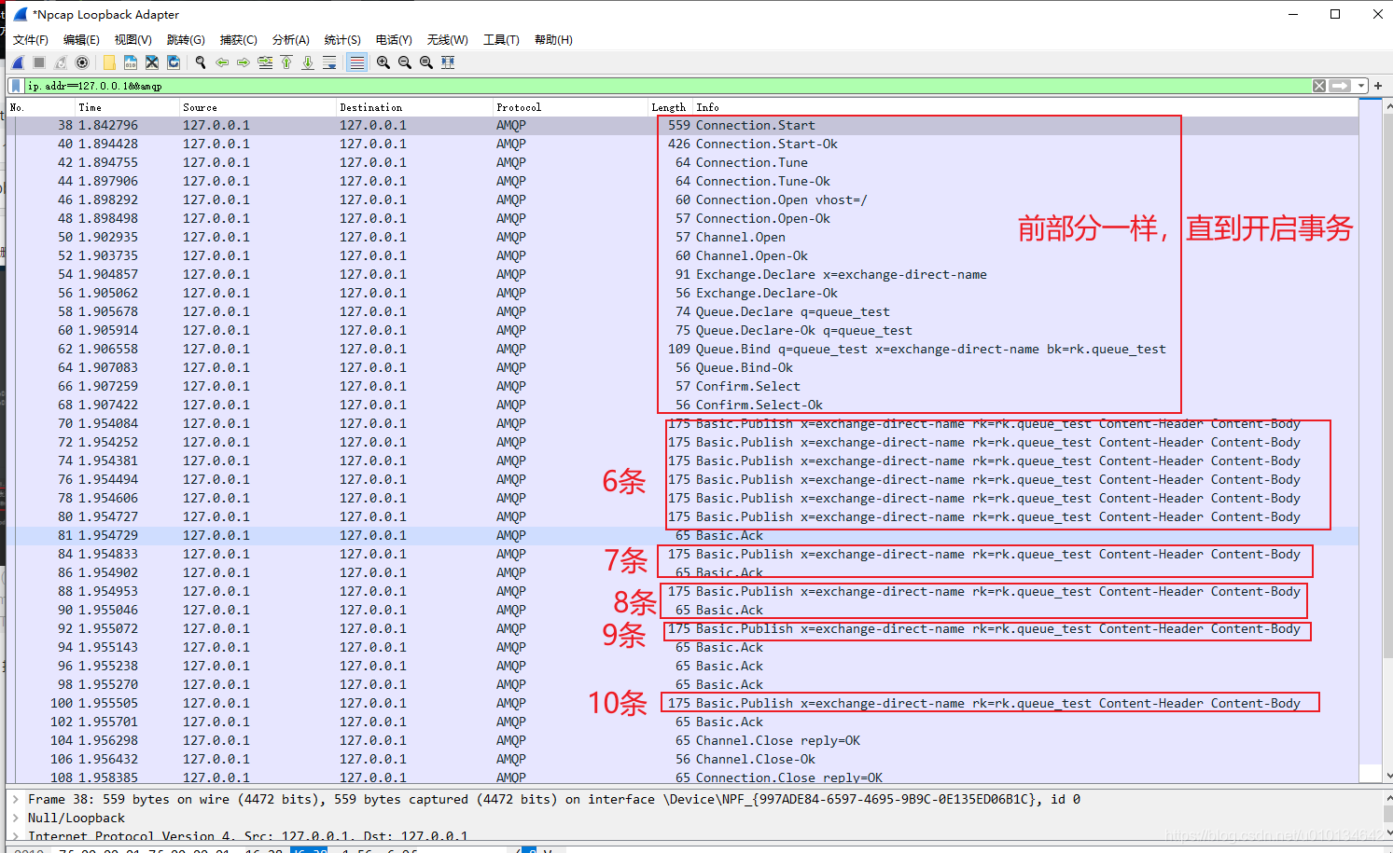Zoom in main window text
1393x853 pixels.
(383, 62)
